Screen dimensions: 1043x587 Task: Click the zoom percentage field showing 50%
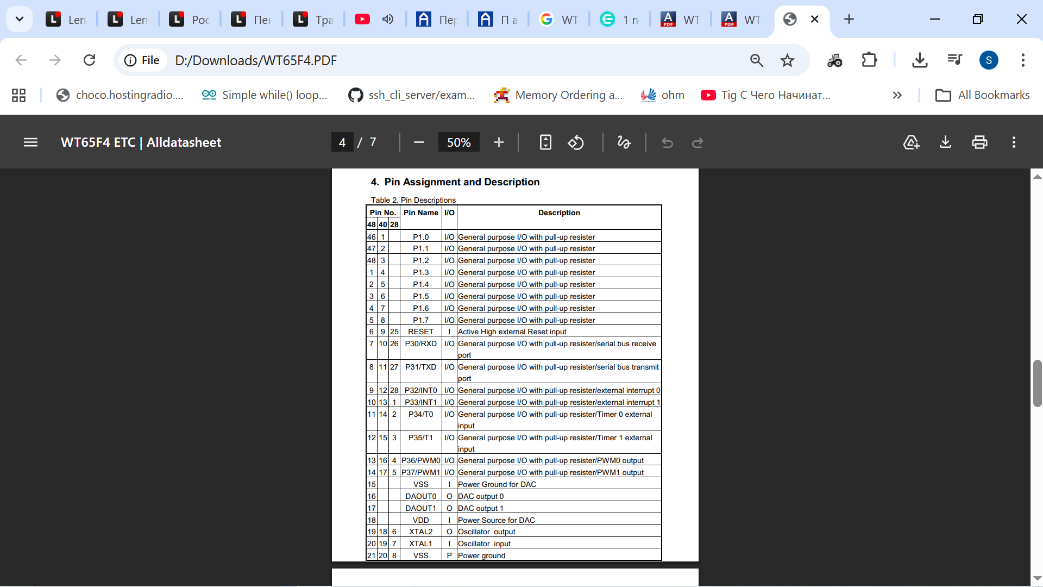(x=458, y=142)
